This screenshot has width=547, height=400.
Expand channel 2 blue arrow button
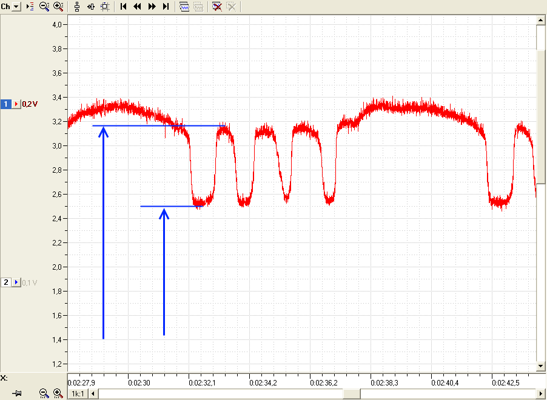(16, 282)
